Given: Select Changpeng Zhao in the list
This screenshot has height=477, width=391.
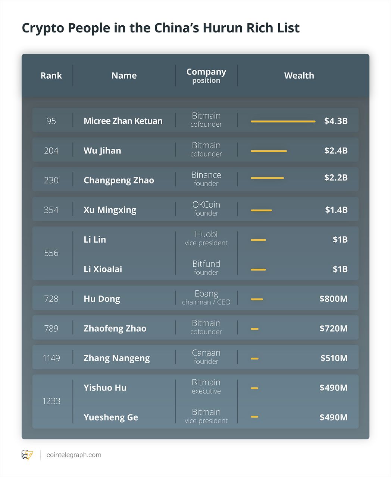Looking at the screenshot, I should click(x=119, y=180).
